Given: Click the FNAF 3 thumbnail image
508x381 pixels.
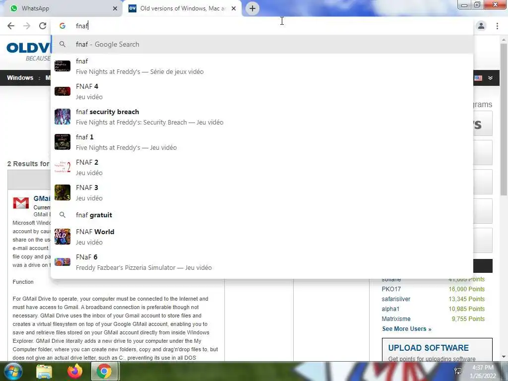Looking at the screenshot, I should [x=63, y=192].
